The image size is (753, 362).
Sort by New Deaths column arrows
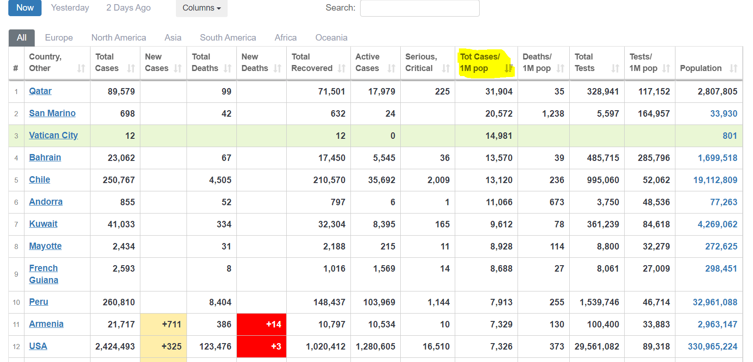277,68
